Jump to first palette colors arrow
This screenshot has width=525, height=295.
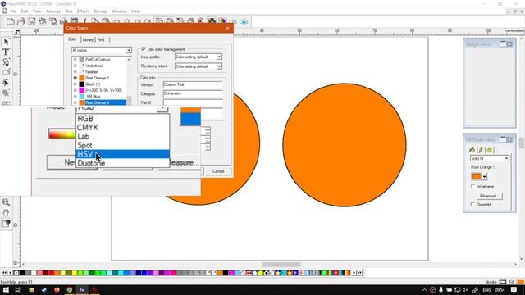(x=4, y=273)
